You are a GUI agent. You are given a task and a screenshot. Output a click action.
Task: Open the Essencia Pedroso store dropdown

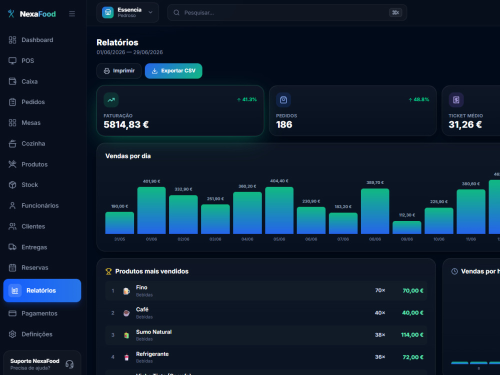click(x=127, y=12)
